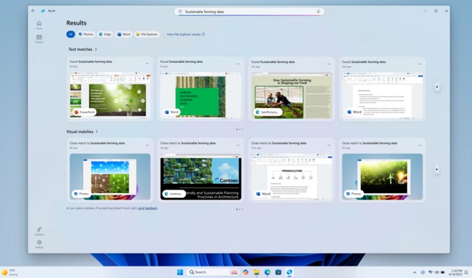Click the Photos badge on wind turbine card

tap(353, 194)
